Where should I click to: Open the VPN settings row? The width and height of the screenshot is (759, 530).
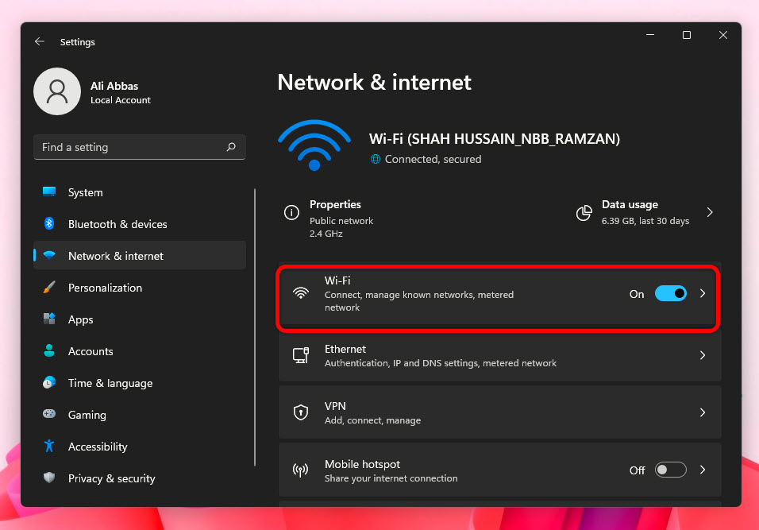(x=499, y=412)
